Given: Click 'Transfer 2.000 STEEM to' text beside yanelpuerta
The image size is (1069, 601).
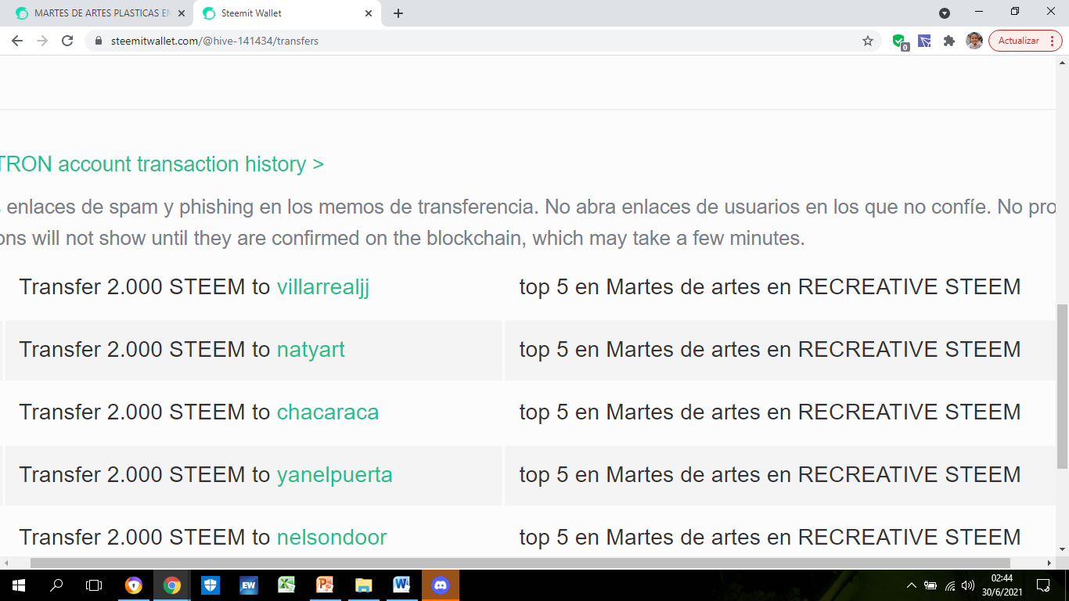Looking at the screenshot, I should click(145, 475).
